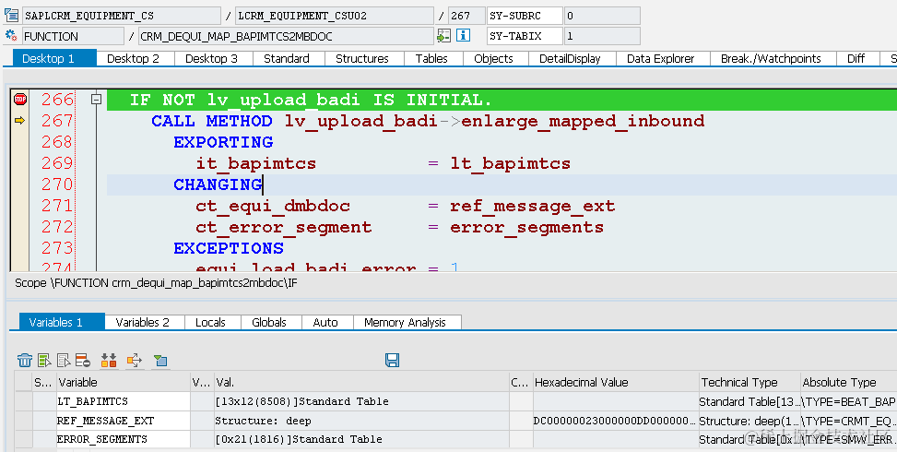This screenshot has height=452, width=897.
Task: Click the trash can delete icon in variables toolbar
Action: (x=25, y=360)
